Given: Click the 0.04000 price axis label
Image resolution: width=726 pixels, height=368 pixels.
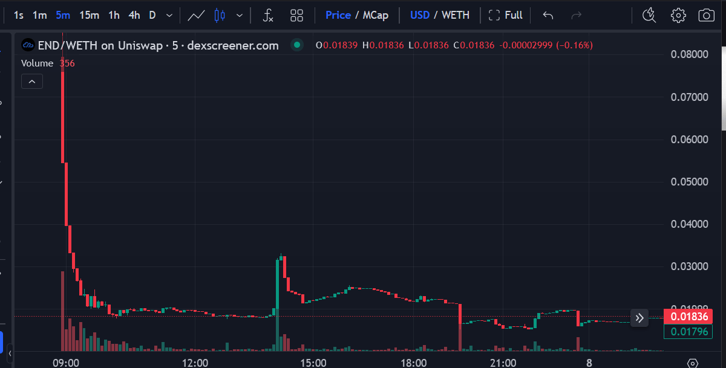Looking at the screenshot, I should pos(689,224).
